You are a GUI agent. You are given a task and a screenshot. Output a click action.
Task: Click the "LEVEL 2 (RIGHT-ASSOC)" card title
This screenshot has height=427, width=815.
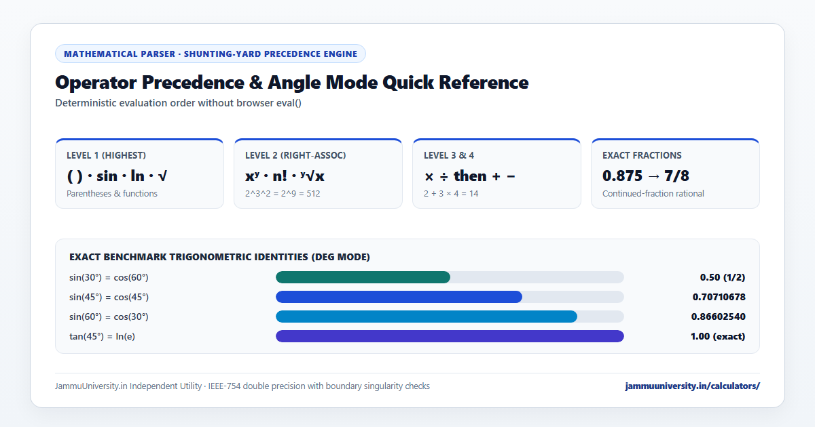pyautogui.click(x=295, y=155)
